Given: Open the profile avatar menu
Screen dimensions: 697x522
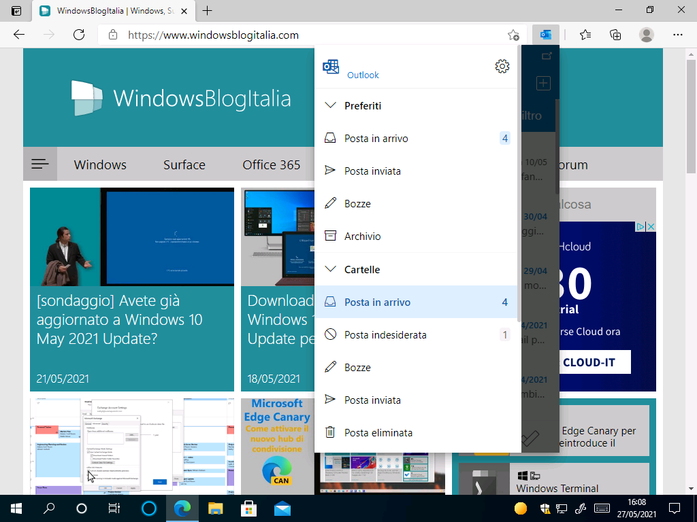Looking at the screenshot, I should tap(647, 35).
